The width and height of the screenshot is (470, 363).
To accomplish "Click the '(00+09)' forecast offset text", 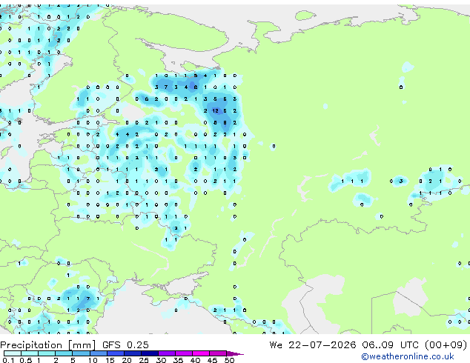I will click(446, 344).
